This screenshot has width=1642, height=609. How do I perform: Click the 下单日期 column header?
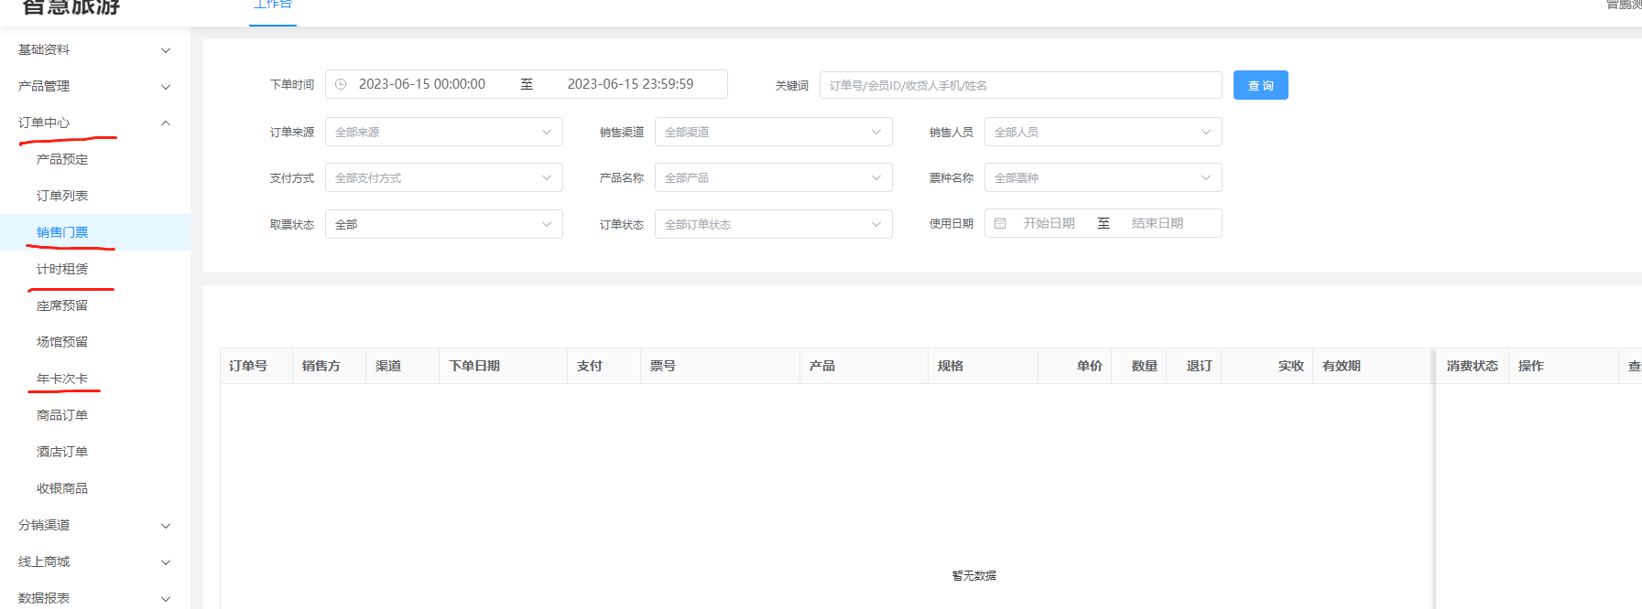pyautogui.click(x=474, y=366)
